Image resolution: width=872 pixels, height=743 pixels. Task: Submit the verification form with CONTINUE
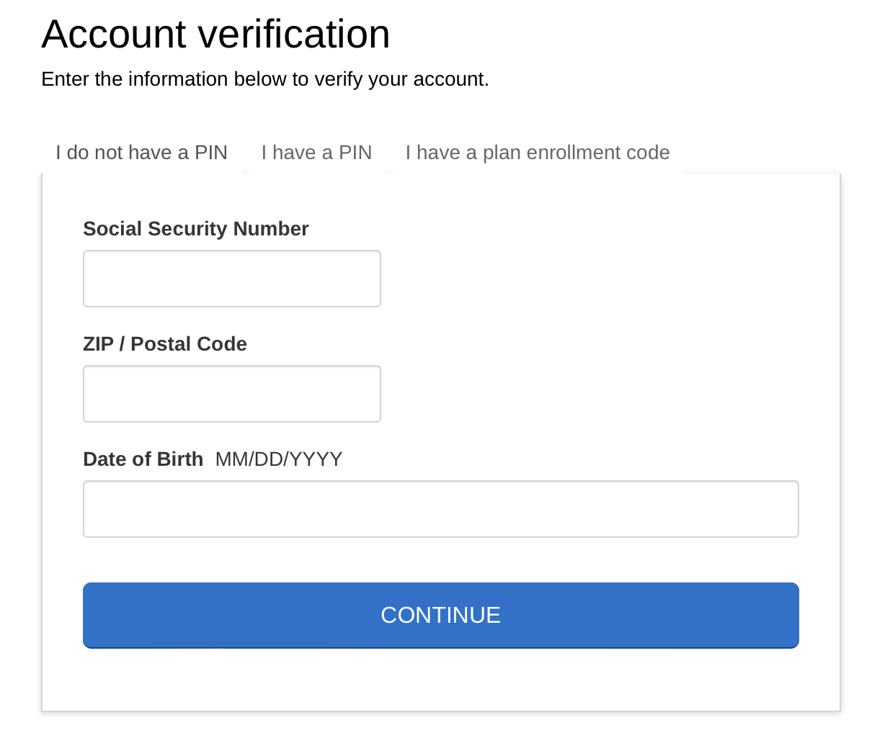click(441, 616)
